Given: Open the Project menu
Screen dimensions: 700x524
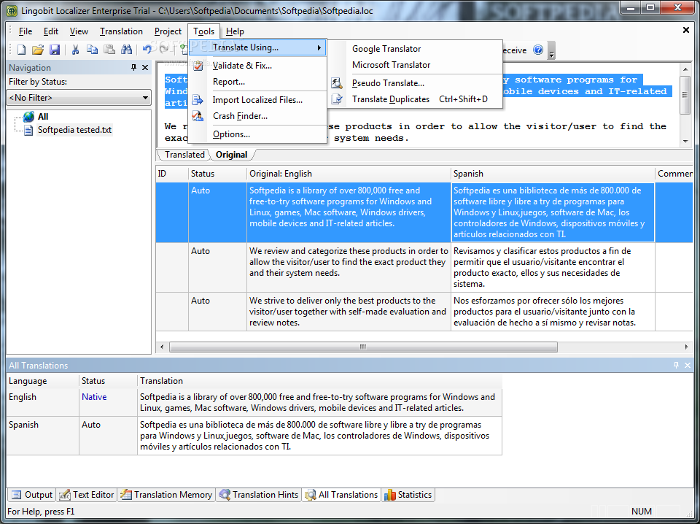Looking at the screenshot, I should click(168, 31).
